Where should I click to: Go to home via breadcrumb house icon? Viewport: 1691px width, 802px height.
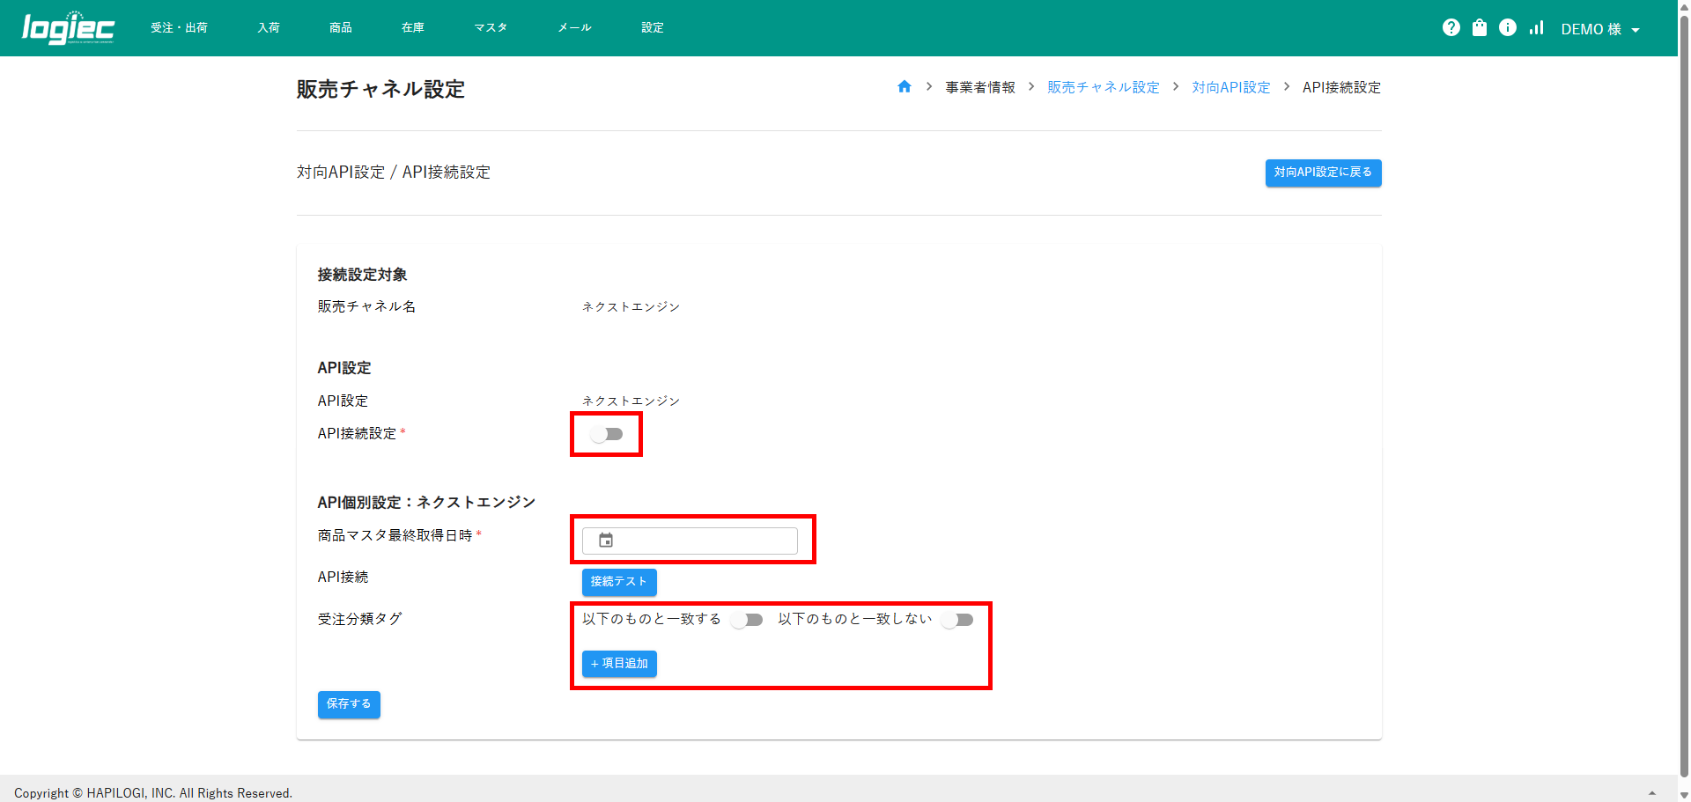pyautogui.click(x=904, y=87)
